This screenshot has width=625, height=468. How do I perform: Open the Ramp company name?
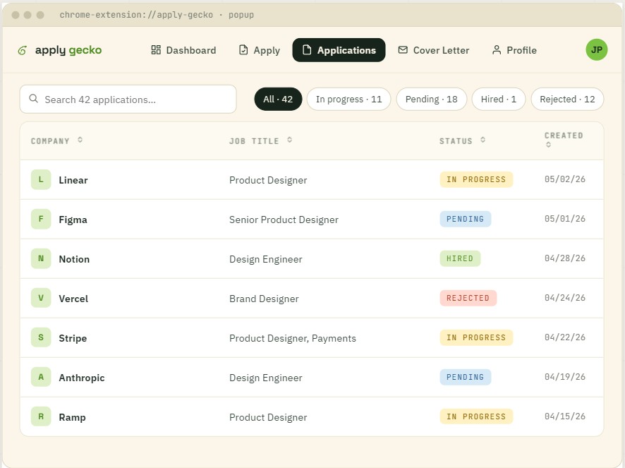72,417
